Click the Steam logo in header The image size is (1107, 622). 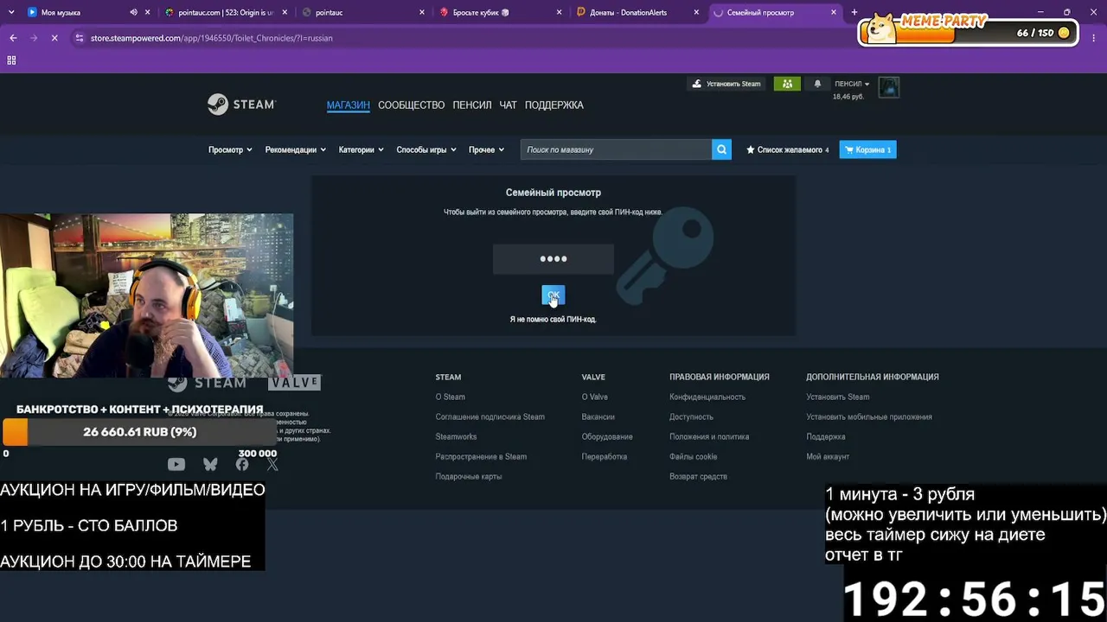(241, 105)
